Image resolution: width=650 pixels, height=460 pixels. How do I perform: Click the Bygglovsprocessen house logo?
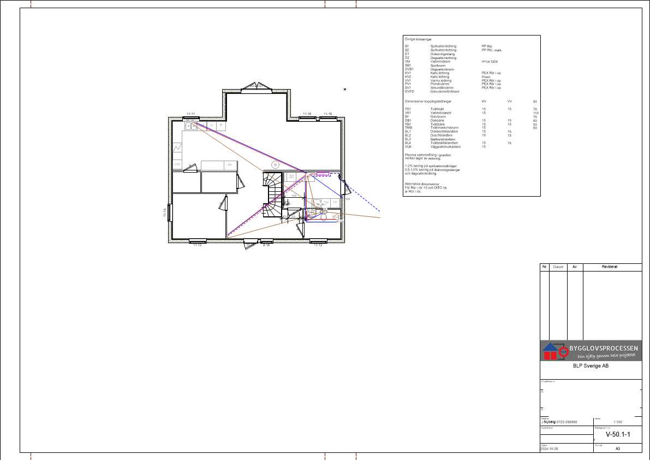click(x=550, y=351)
